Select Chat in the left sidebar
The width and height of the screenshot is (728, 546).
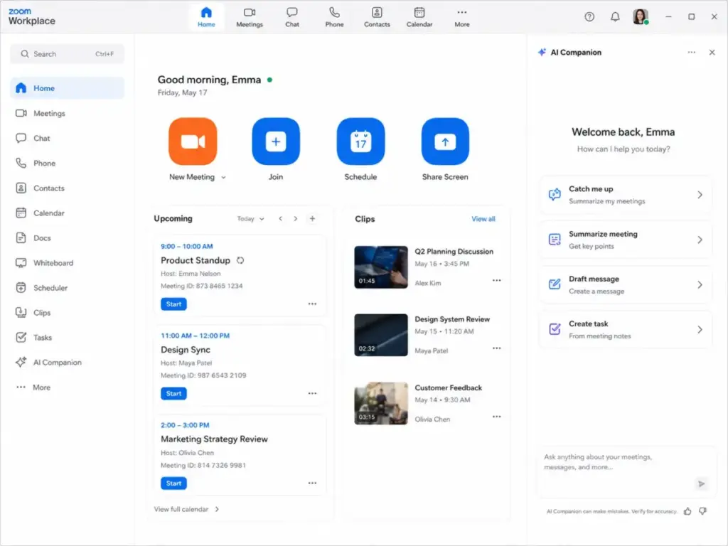(x=68, y=139)
